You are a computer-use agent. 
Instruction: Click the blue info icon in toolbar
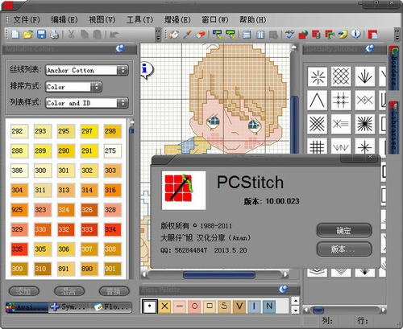[x=355, y=34]
